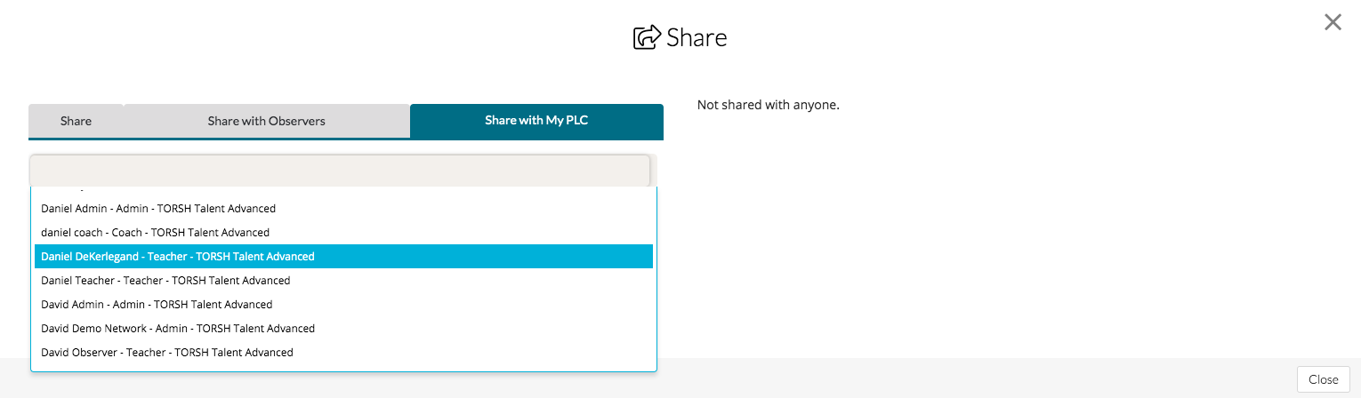Focus the PLC member search field
1361x398 pixels.
(x=340, y=171)
